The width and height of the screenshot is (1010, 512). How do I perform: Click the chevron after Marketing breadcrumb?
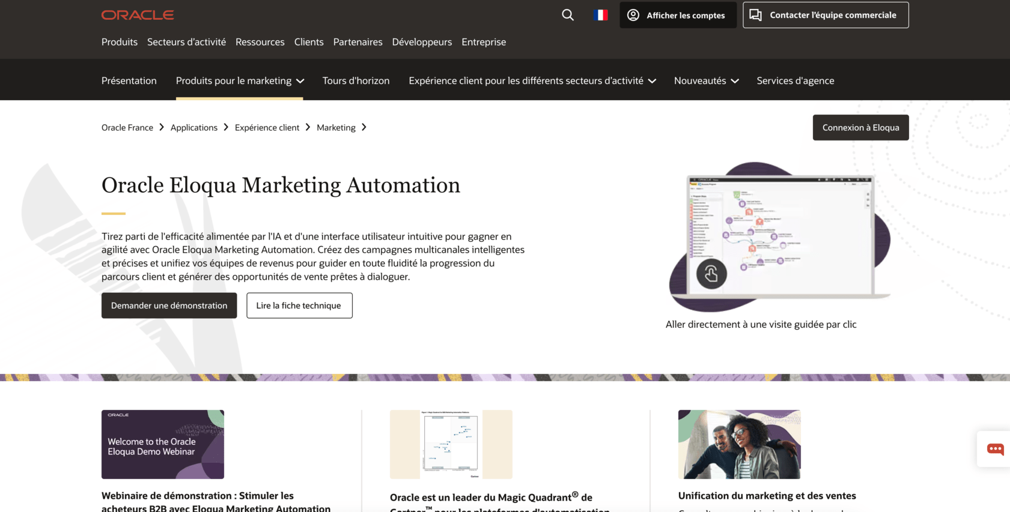coord(364,127)
